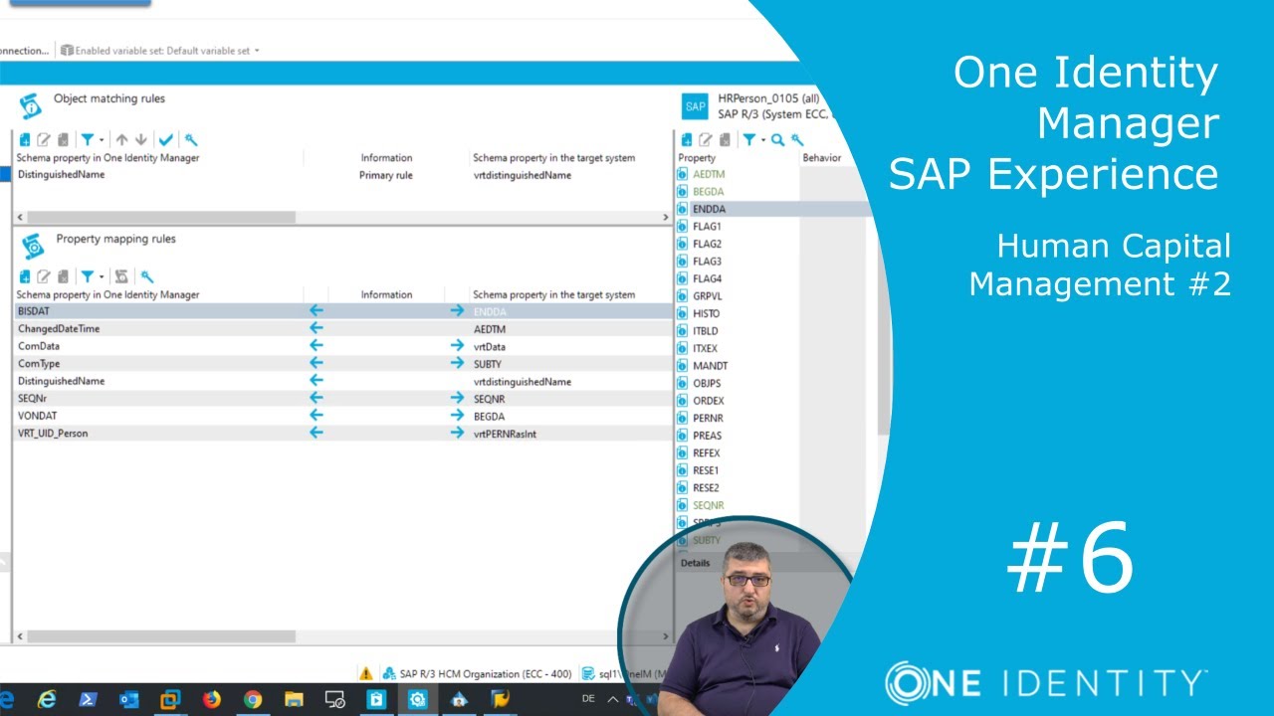
Task: Show hidden tray icons chevron
Action: (614, 700)
